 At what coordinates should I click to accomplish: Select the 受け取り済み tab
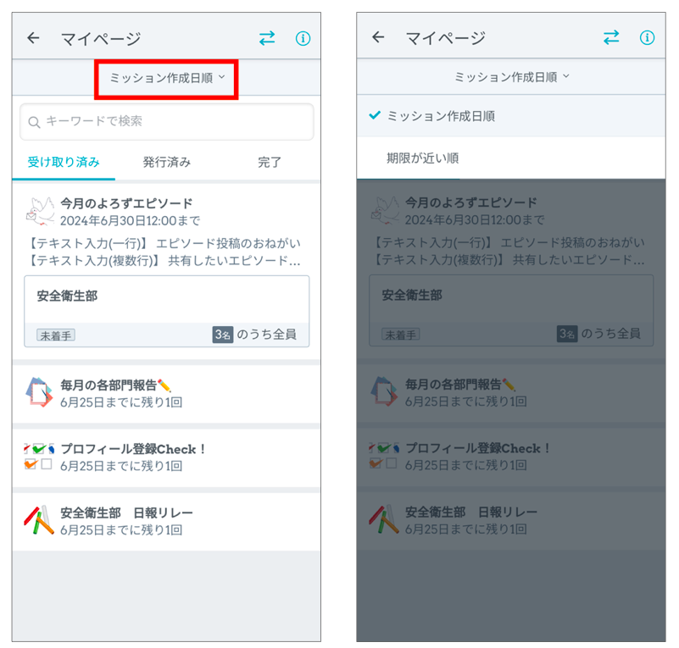click(64, 163)
